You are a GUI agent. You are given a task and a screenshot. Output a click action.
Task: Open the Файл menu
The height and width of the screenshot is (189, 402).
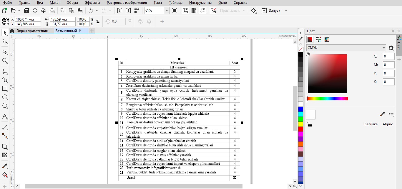click(8, 3)
